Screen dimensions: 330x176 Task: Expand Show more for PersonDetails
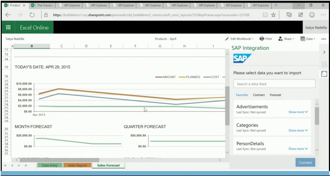(298, 149)
